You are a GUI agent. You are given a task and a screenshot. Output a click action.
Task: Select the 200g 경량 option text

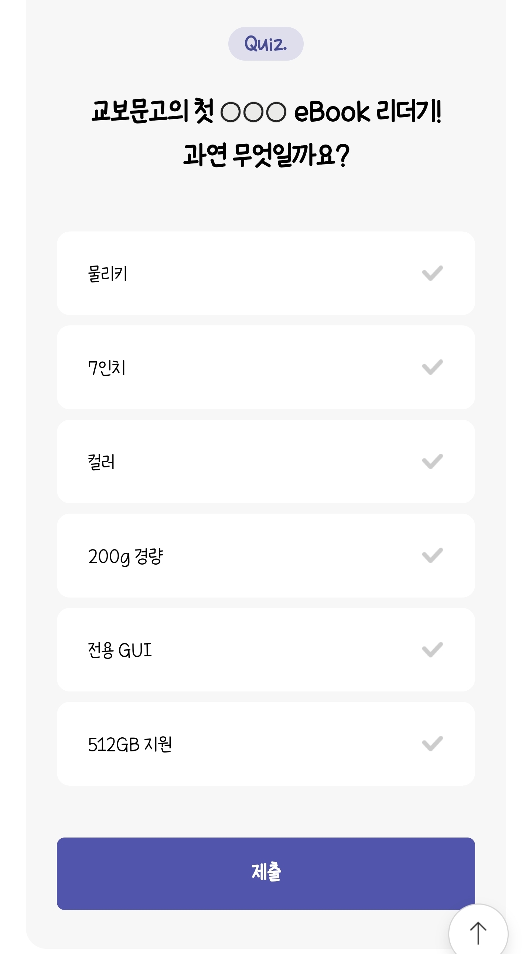(x=125, y=556)
